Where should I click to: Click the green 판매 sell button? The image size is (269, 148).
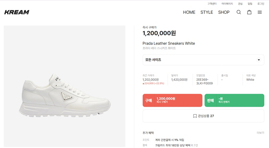(234, 100)
